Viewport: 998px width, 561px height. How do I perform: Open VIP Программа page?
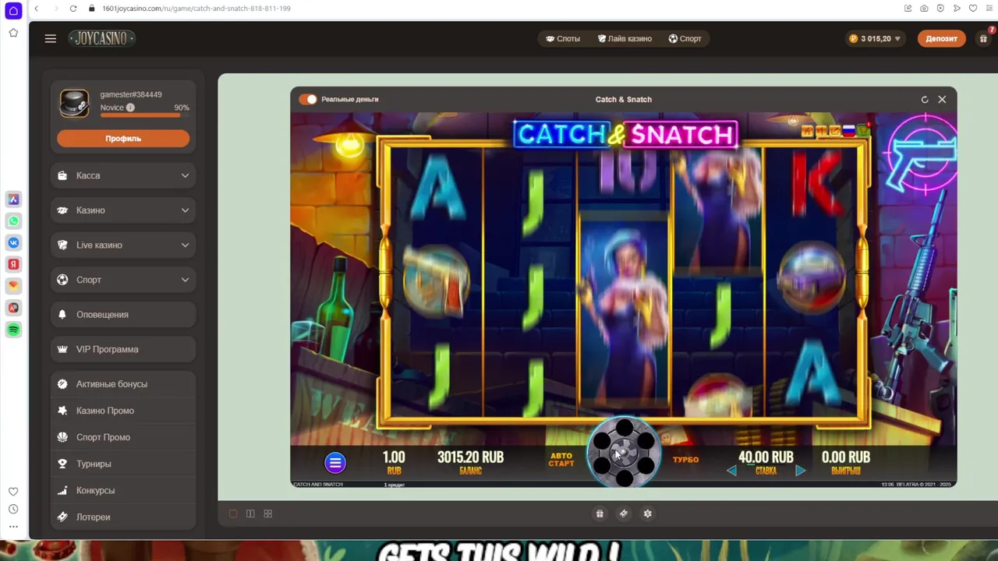[123, 349]
